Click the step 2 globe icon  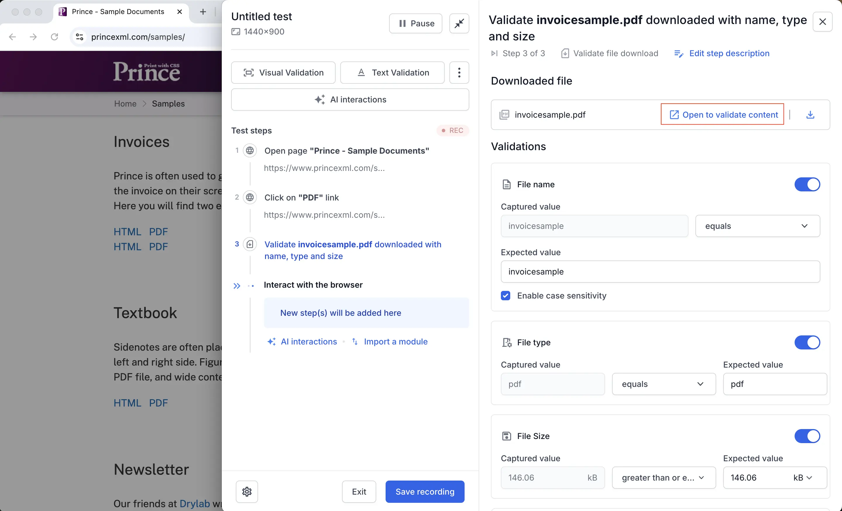250,197
